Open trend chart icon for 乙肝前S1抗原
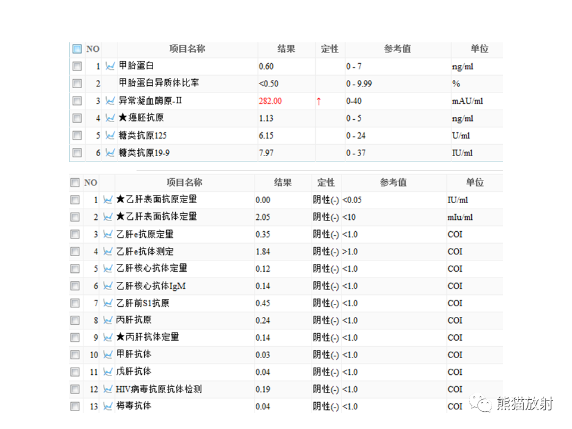 point(108,303)
